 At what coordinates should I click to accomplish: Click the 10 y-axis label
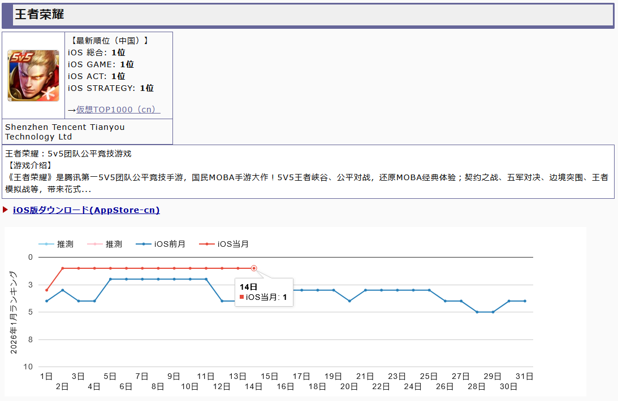point(28,367)
